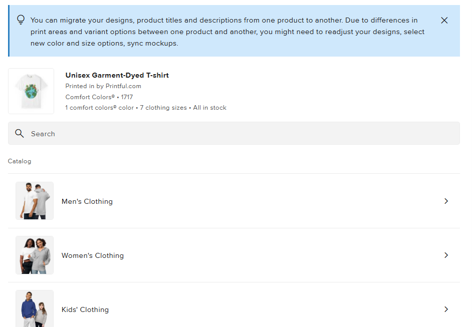Click the lightbulb tip icon
Screen dimensions: 472x327
(x=21, y=20)
